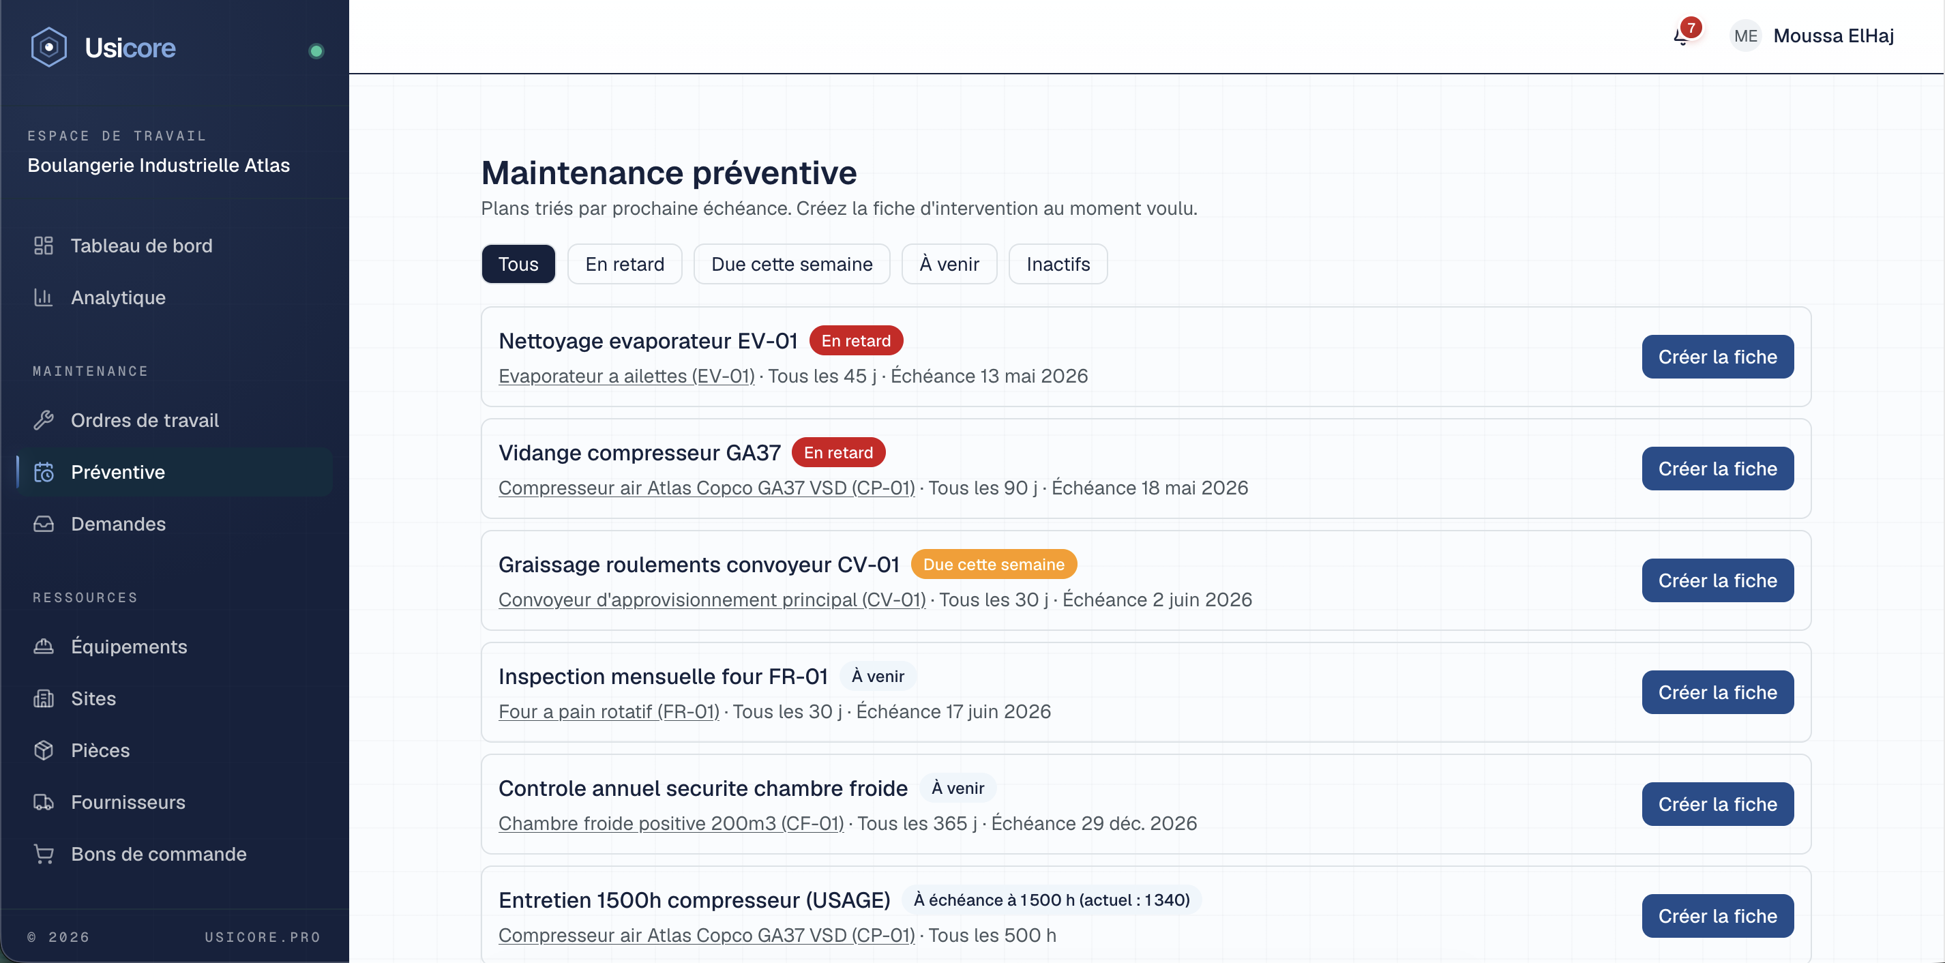Create fiche for Graissage roulements convoyeur CV-01
Image resolution: width=1945 pixels, height=963 pixels.
[x=1717, y=580]
